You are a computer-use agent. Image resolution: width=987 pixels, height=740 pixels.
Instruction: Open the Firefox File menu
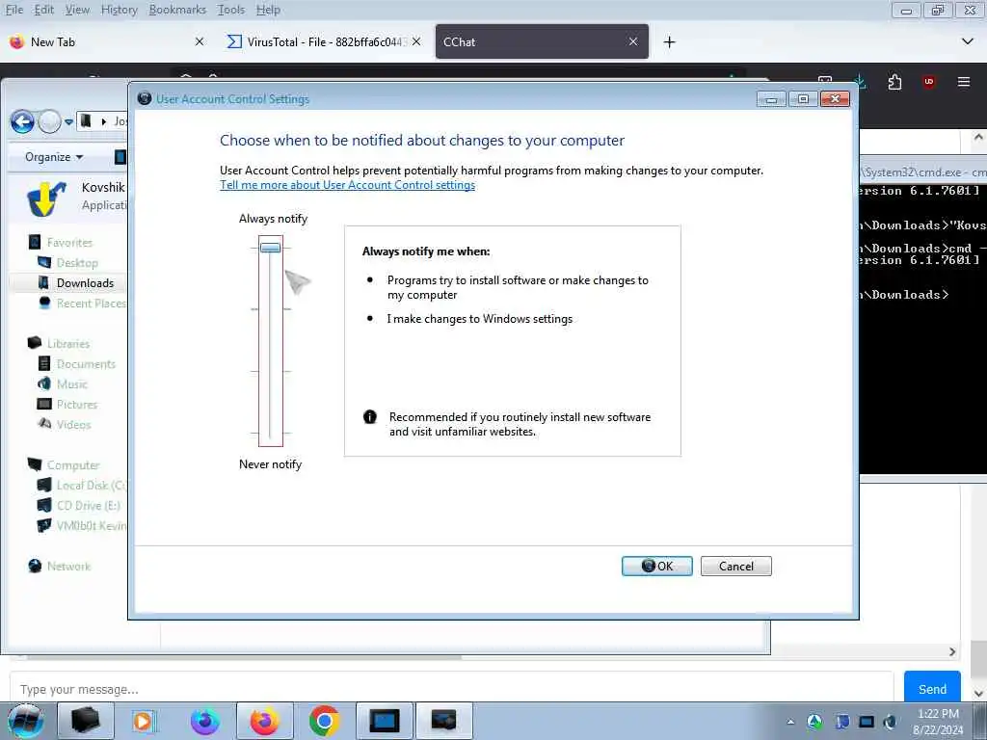[14, 10]
